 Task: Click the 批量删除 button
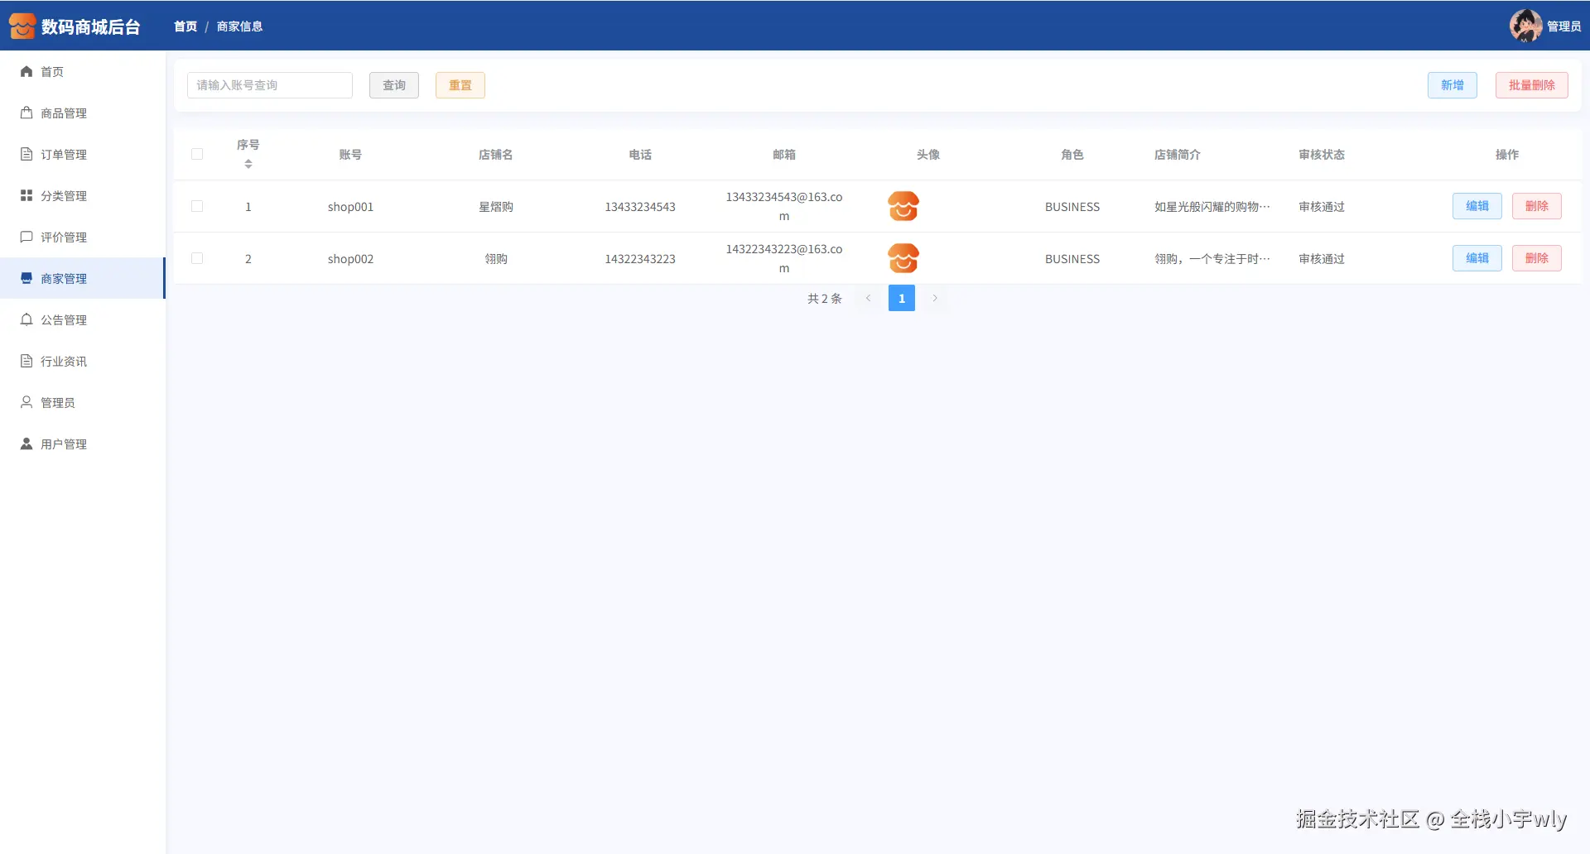point(1532,85)
